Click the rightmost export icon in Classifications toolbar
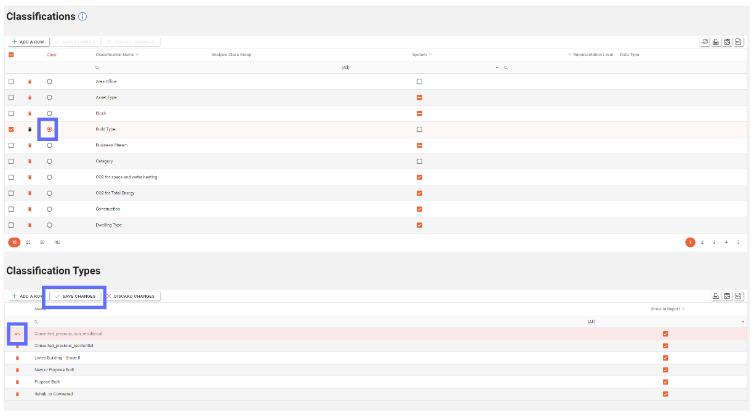This screenshot has width=754, height=416. (x=739, y=42)
